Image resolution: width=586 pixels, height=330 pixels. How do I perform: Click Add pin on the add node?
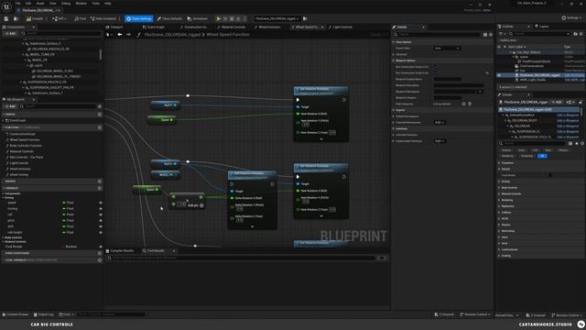pos(195,205)
